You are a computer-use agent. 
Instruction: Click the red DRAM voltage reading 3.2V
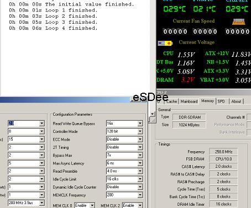188,80
